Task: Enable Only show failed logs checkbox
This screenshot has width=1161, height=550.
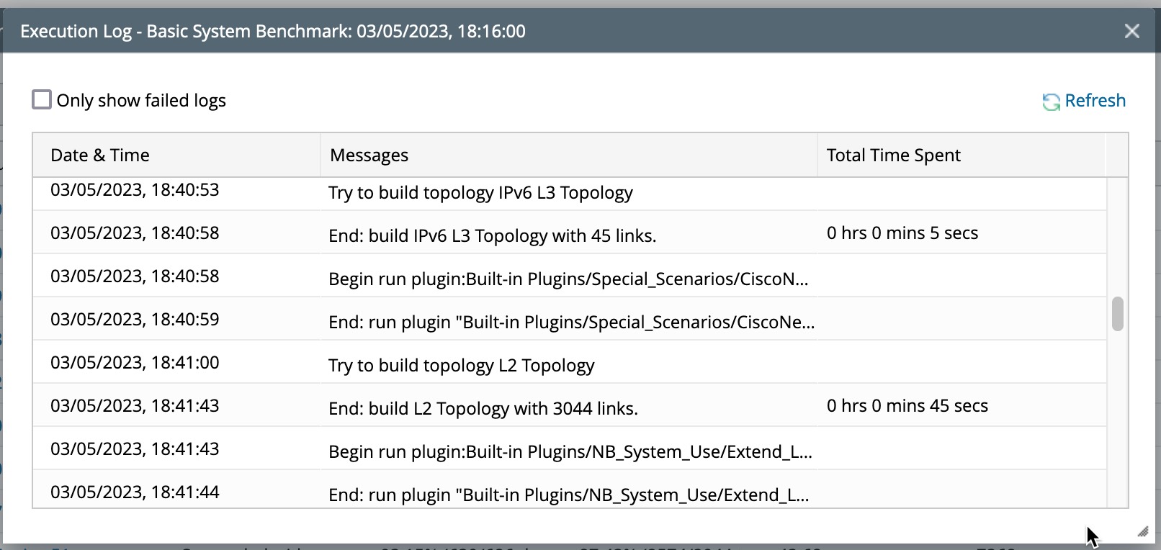Action: pyautogui.click(x=42, y=99)
